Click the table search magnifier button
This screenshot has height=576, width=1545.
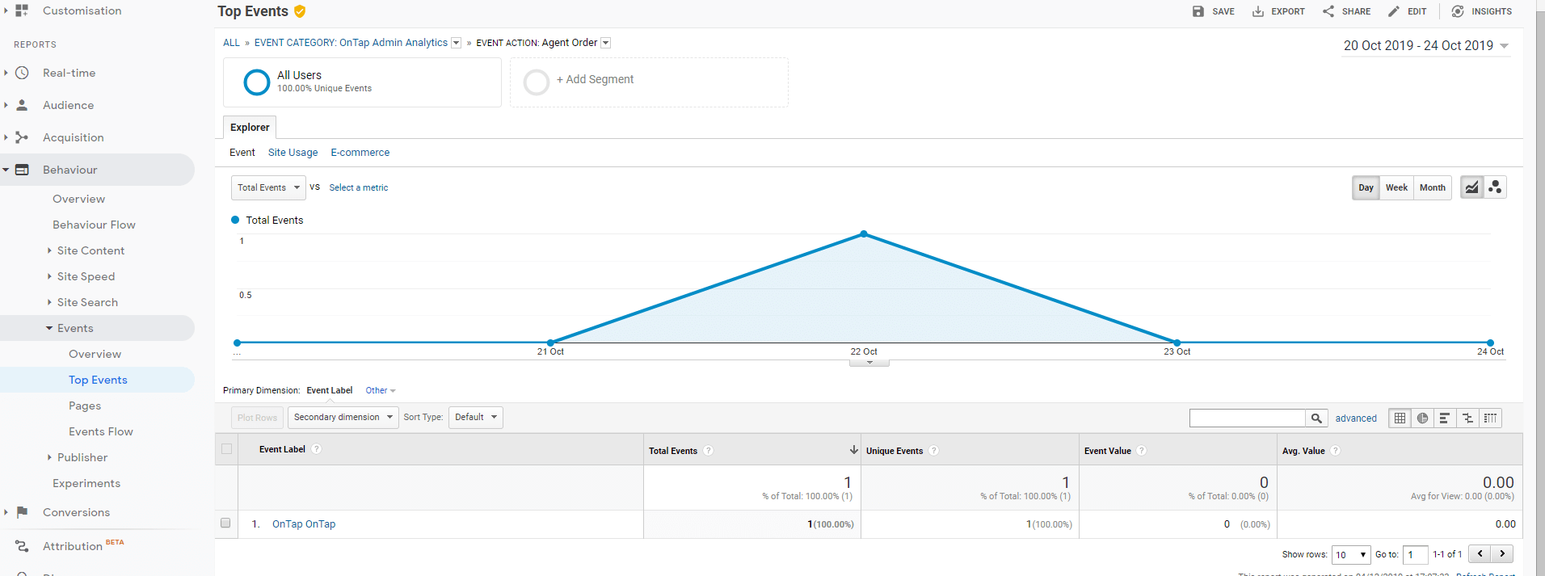tap(1316, 418)
